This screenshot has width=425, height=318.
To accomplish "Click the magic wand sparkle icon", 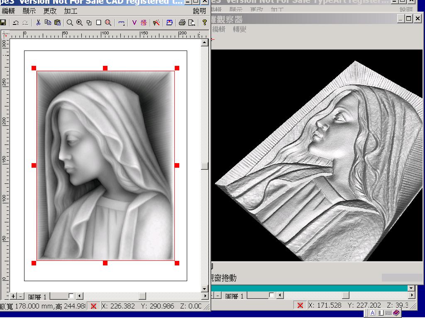I will (156, 22).
